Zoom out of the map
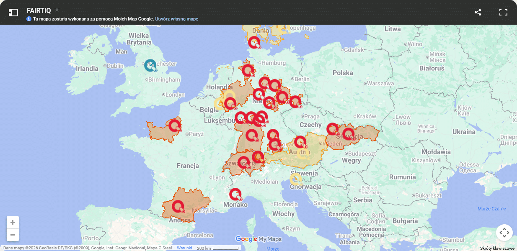This screenshot has width=517, height=251. pyautogui.click(x=13, y=235)
